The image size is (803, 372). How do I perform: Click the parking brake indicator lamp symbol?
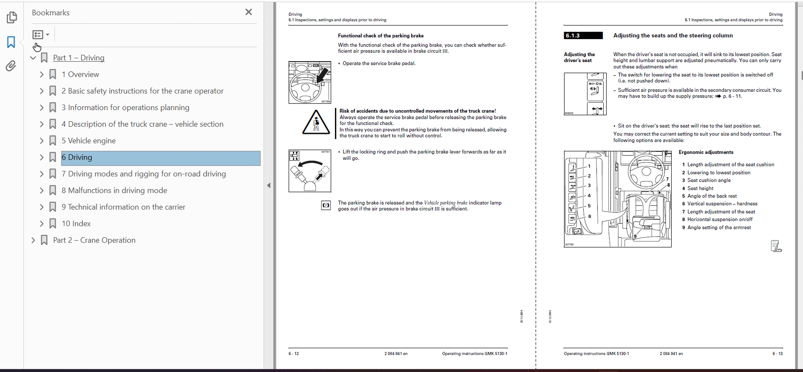326,206
